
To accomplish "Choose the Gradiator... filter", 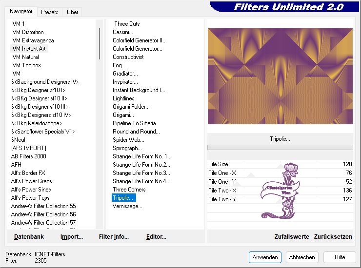I will tap(125, 74).
